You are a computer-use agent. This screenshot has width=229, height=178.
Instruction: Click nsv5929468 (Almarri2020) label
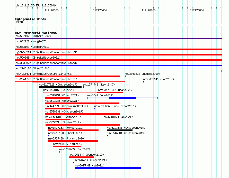tap(67, 138)
